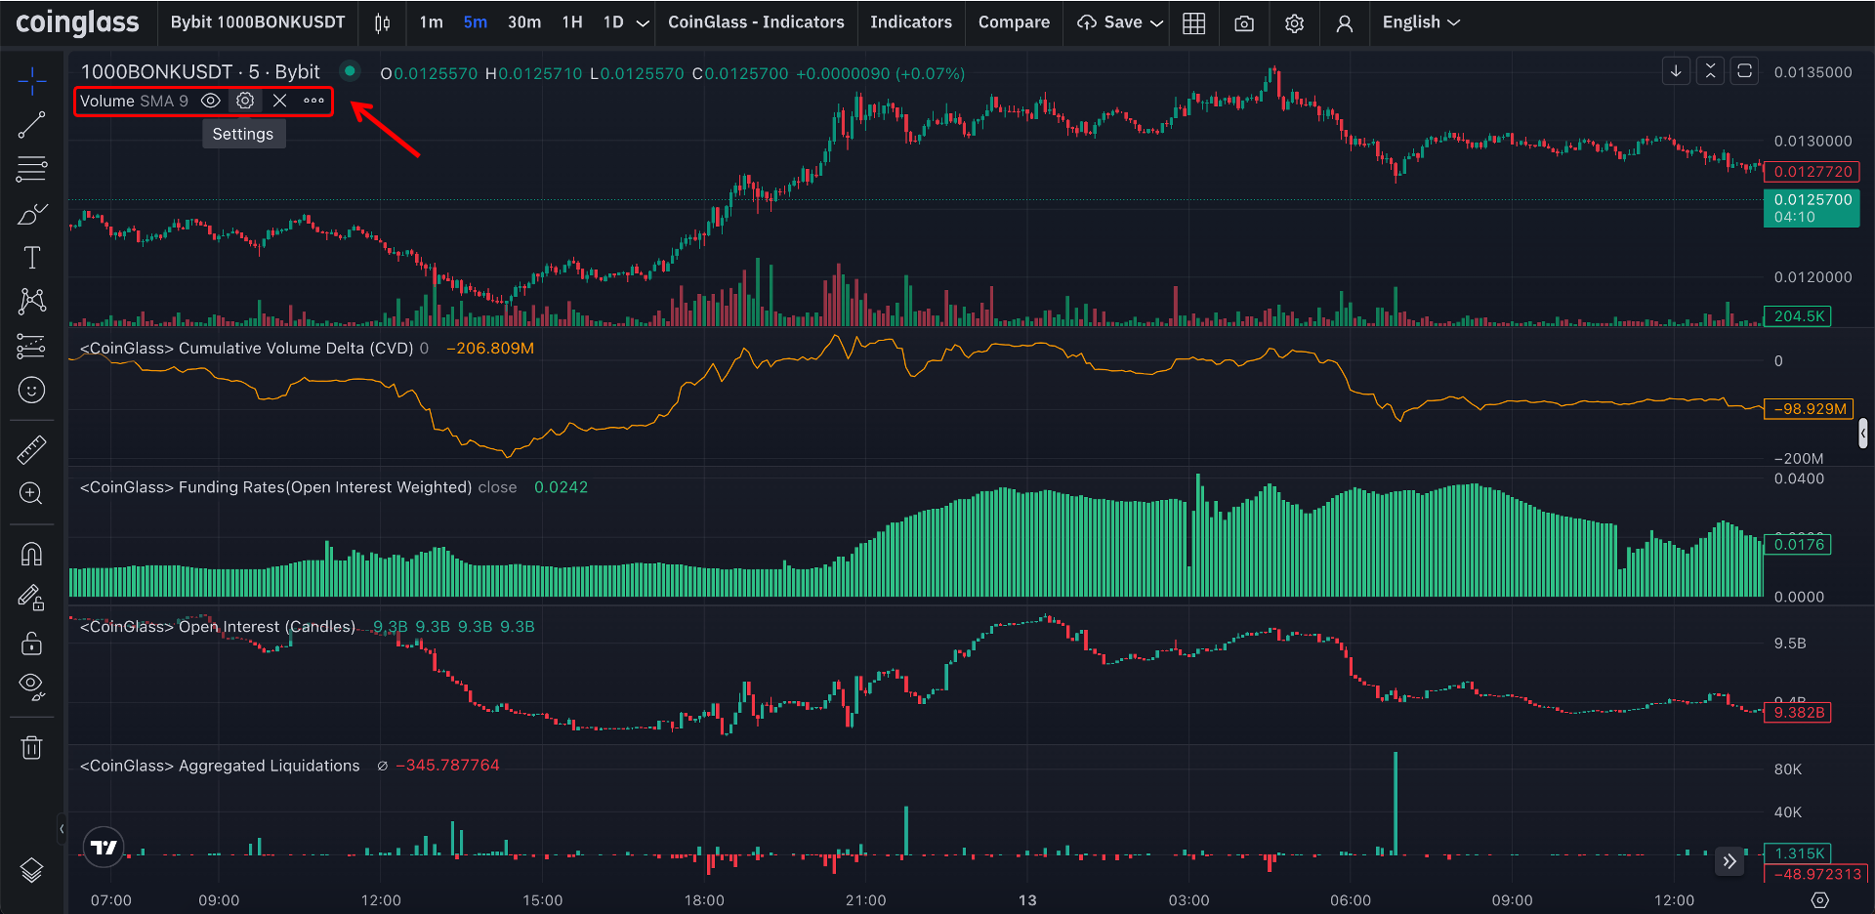Viewport: 1875px width, 914px height.
Task: Go to the coinglass home logo
Action: pyautogui.click(x=78, y=21)
